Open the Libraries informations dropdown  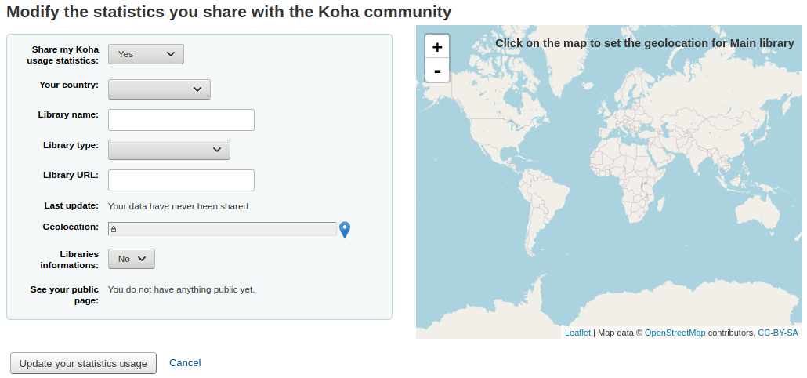point(131,259)
